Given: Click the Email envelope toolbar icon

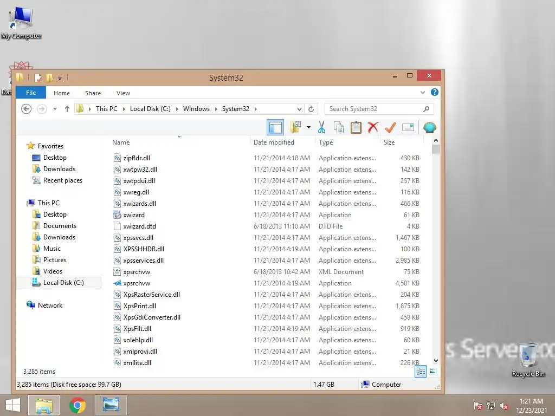Looking at the screenshot, I should 408,127.
